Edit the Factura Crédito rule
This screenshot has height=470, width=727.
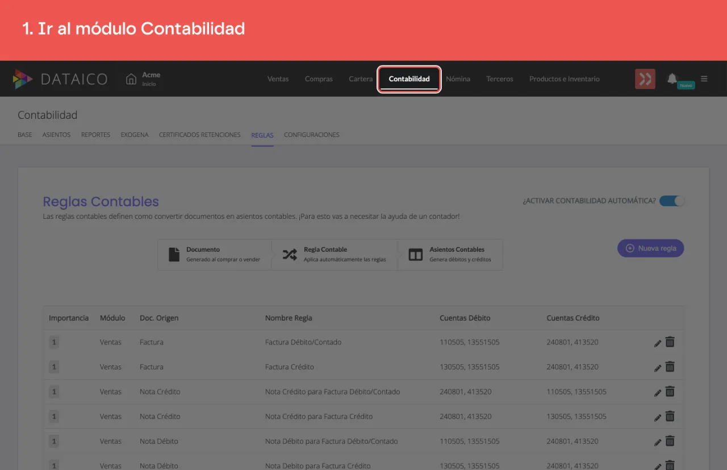pos(658,368)
